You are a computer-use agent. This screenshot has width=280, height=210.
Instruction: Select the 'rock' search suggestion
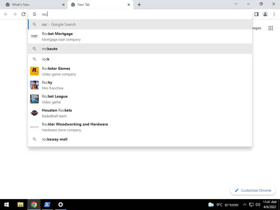point(140,59)
